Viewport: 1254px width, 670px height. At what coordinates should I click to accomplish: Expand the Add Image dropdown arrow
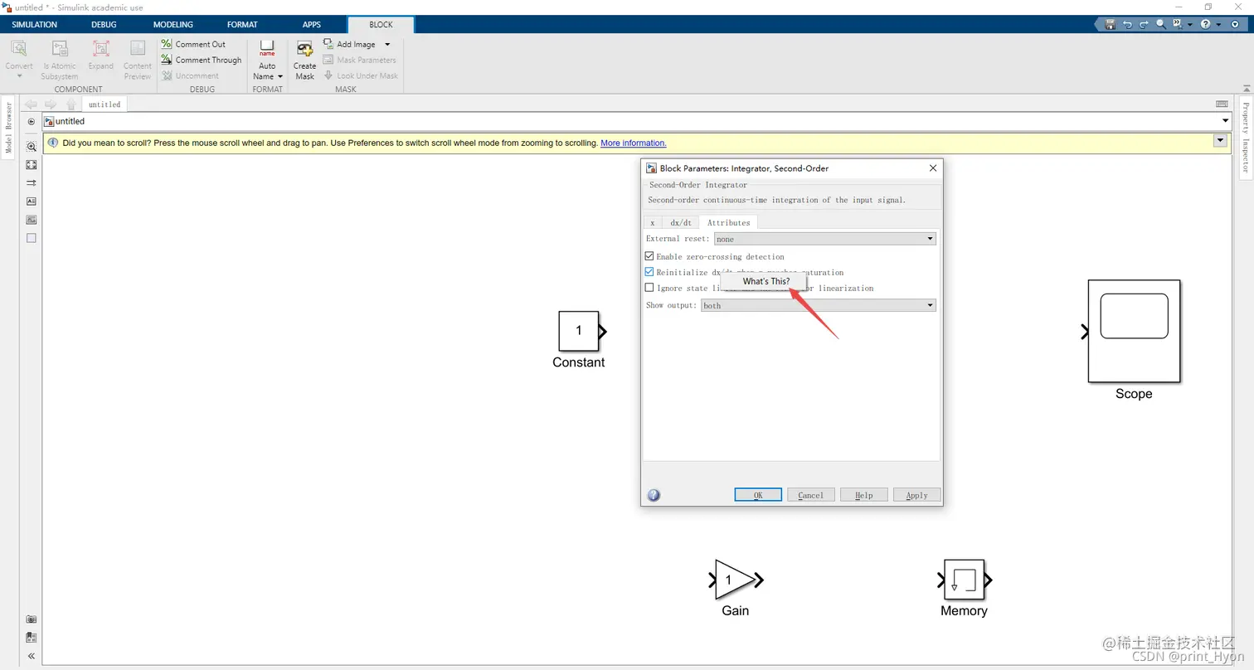tap(387, 44)
